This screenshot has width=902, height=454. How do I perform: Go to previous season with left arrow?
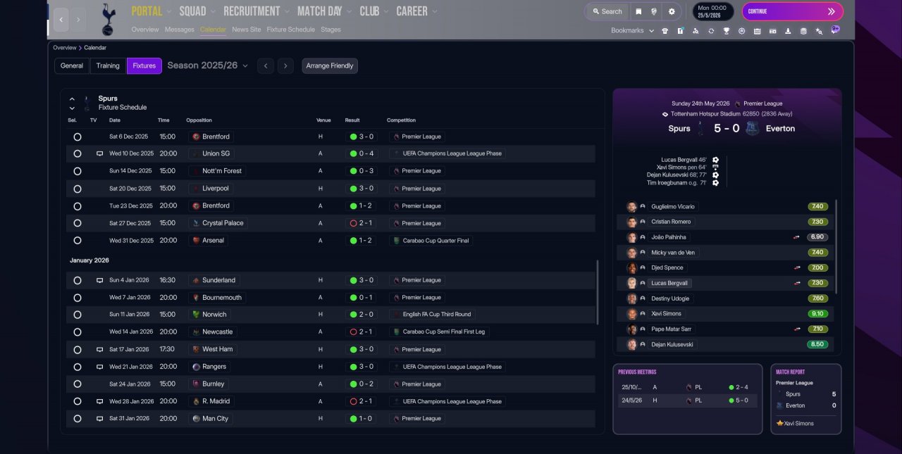pyautogui.click(x=265, y=66)
